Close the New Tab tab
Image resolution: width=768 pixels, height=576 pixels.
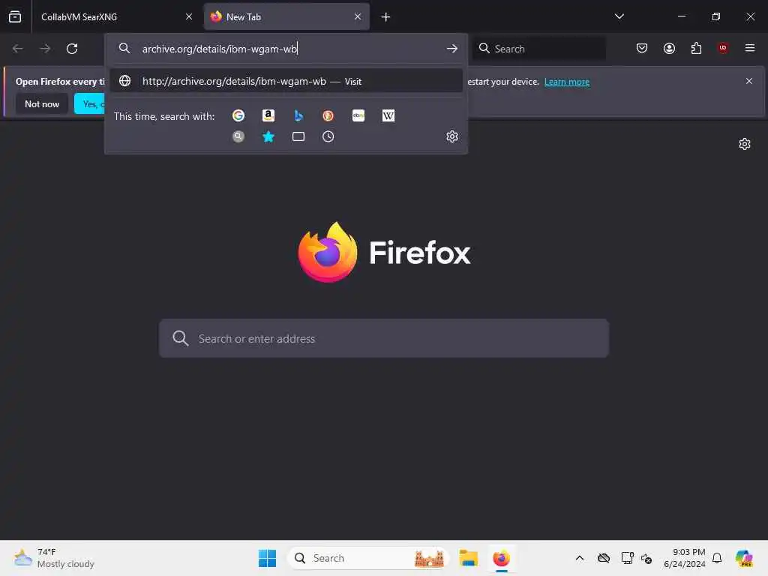coord(358,16)
